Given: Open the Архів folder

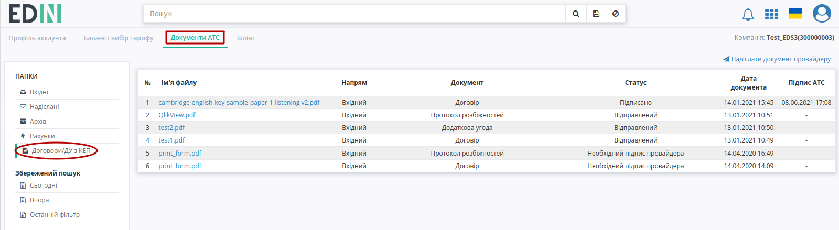Looking at the screenshot, I should pos(38,122).
